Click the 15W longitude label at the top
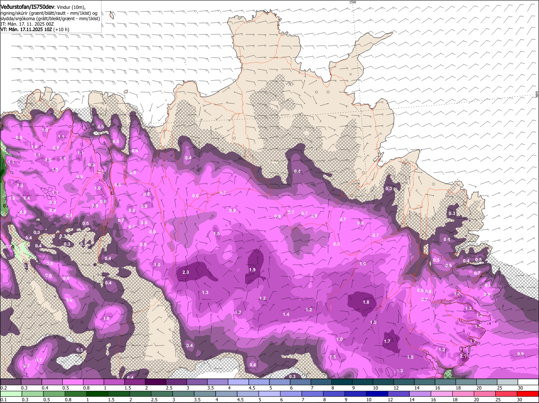The width and height of the screenshot is (539, 403). pyautogui.click(x=352, y=2)
